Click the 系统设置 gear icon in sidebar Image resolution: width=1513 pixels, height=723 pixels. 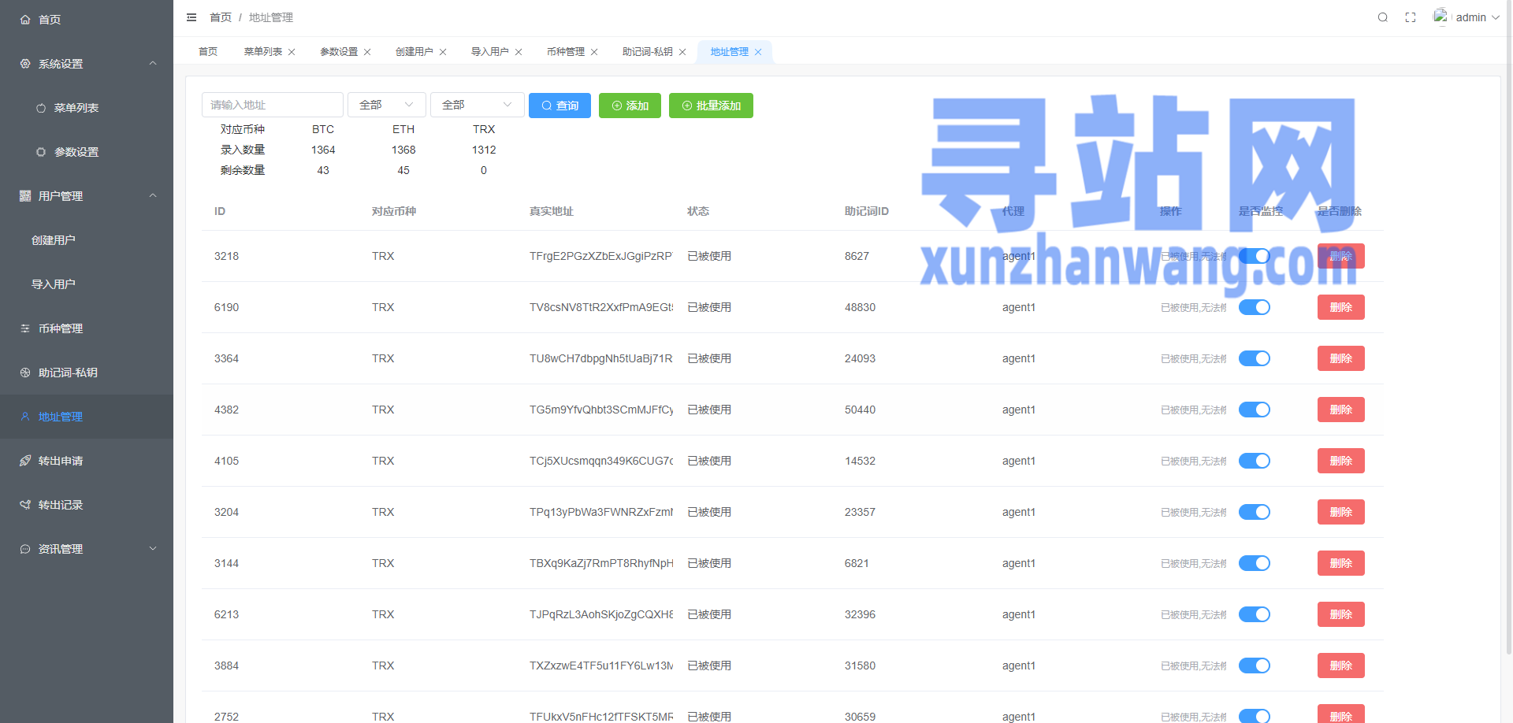coord(25,64)
